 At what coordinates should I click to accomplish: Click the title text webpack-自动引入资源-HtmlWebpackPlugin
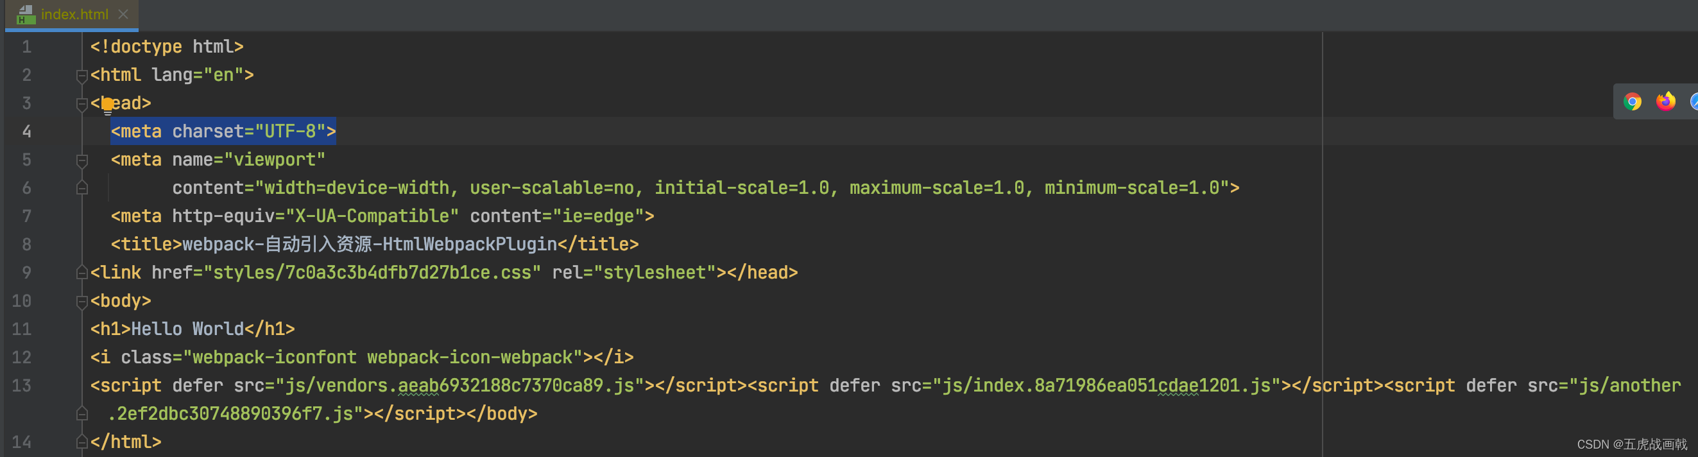370,245
